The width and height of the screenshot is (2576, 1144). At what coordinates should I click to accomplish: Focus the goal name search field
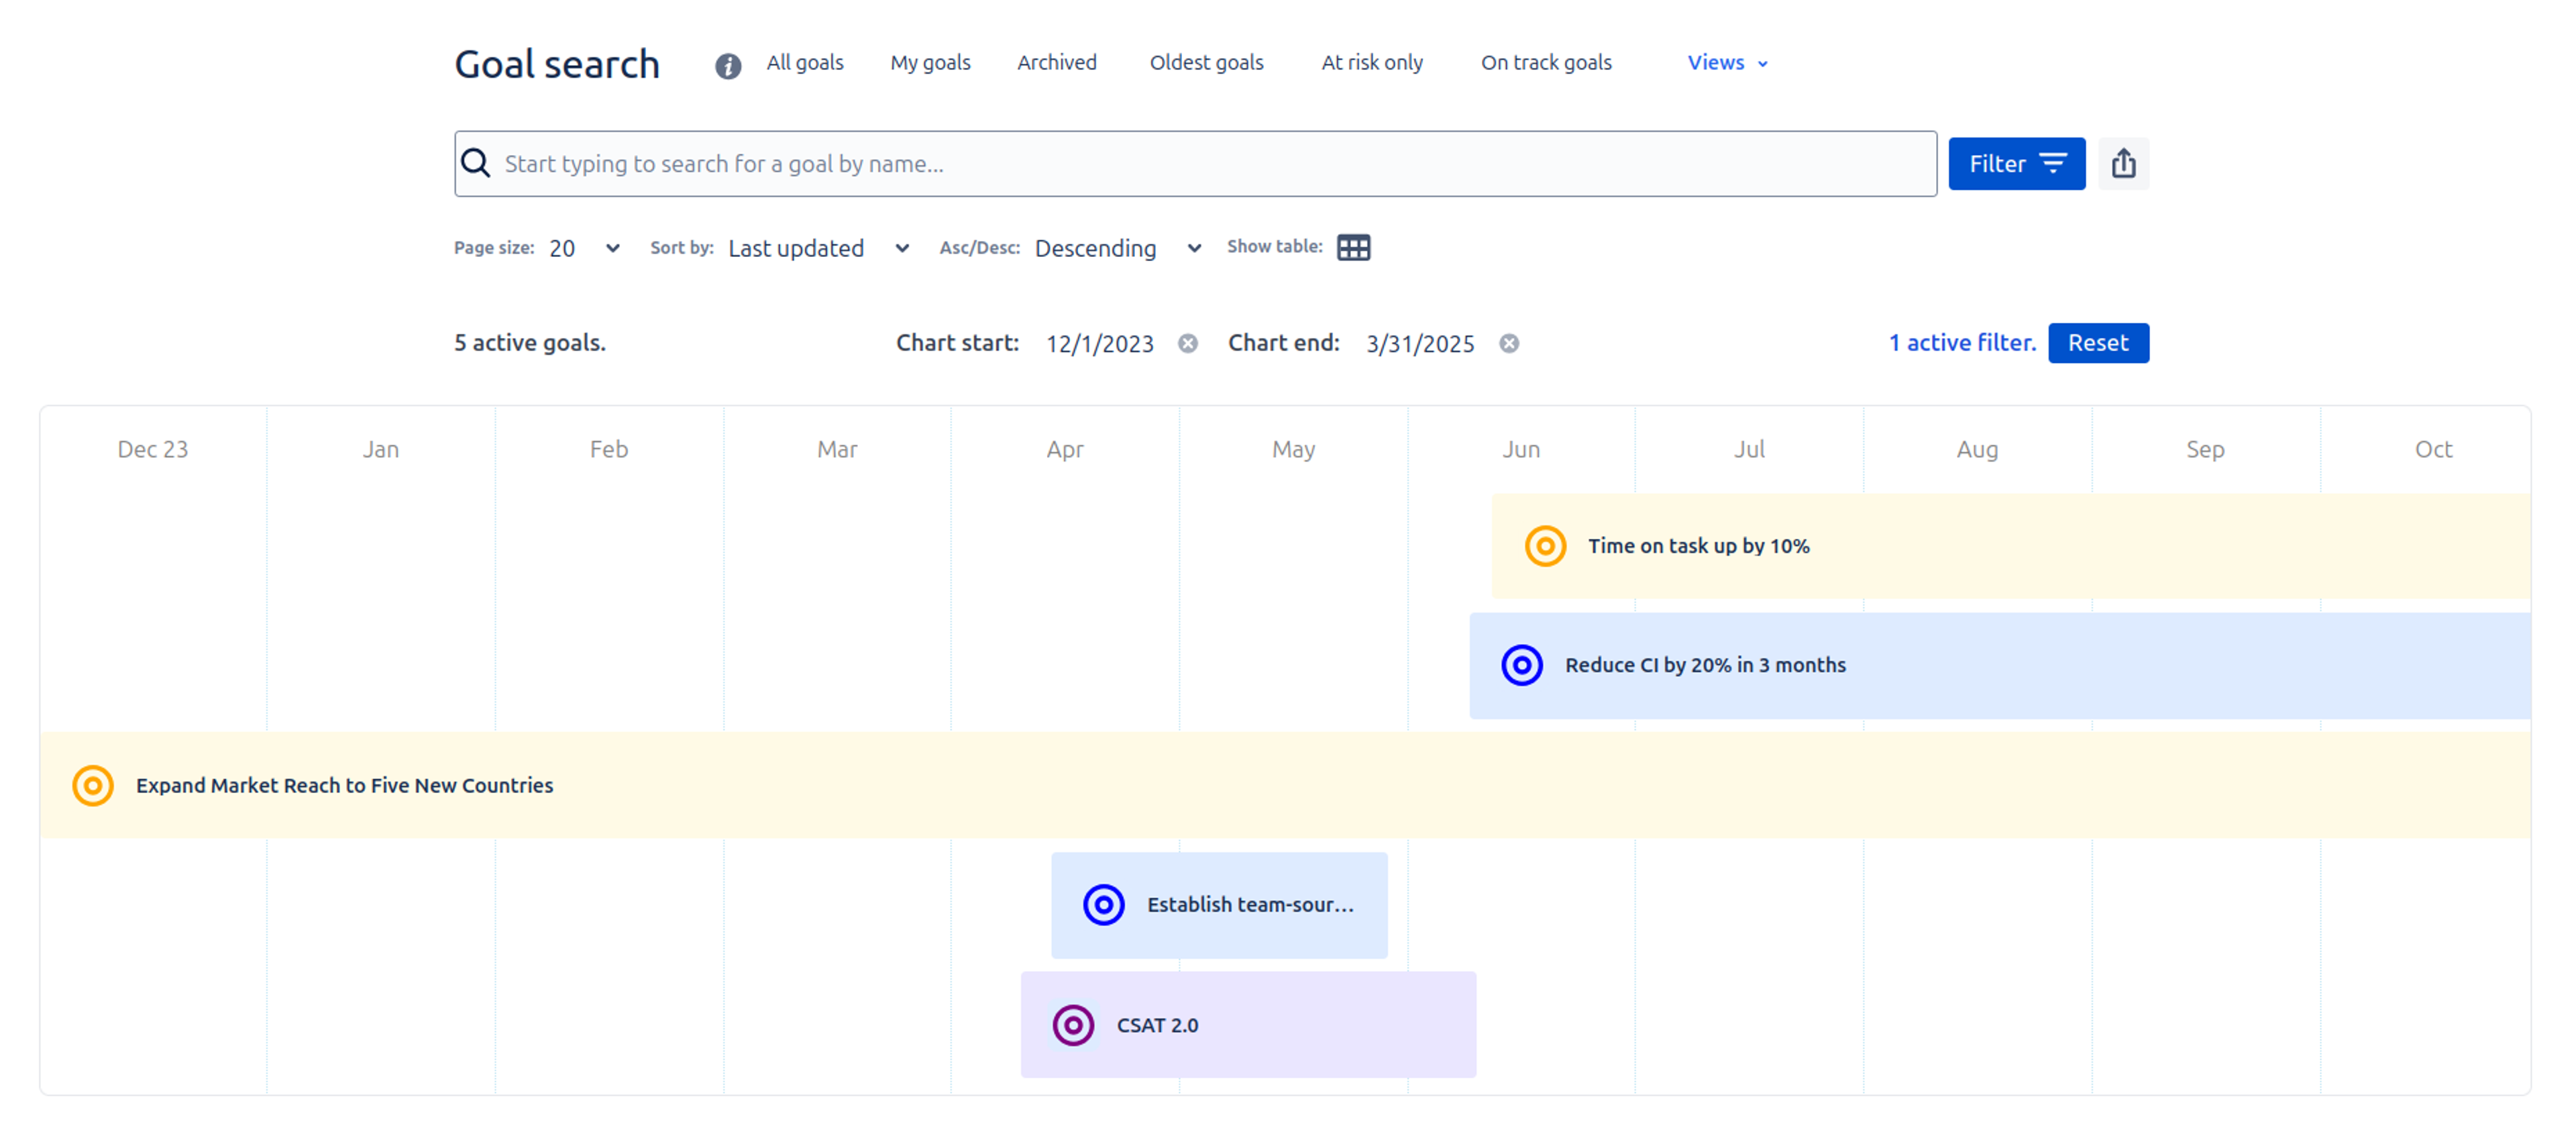point(1195,163)
